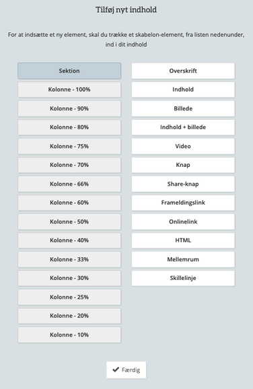
Task: Choose the Billede element
Action: click(183, 108)
